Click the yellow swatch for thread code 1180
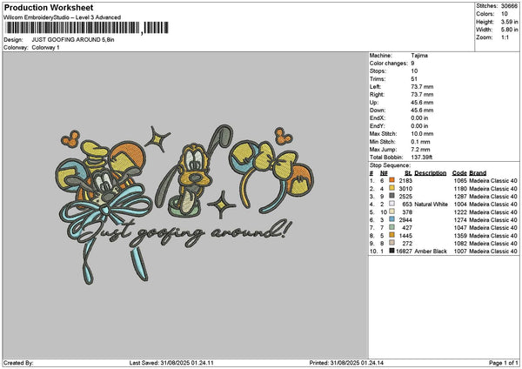The height and width of the screenshot is (369, 522). 391,188
